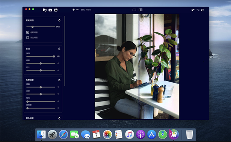Open Calendar from the dock
The height and width of the screenshot is (142, 231).
tap(97, 134)
